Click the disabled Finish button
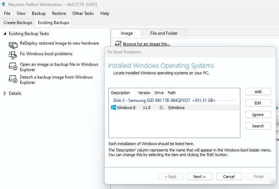Viewport: 279px width, 189px height. tap(259, 177)
